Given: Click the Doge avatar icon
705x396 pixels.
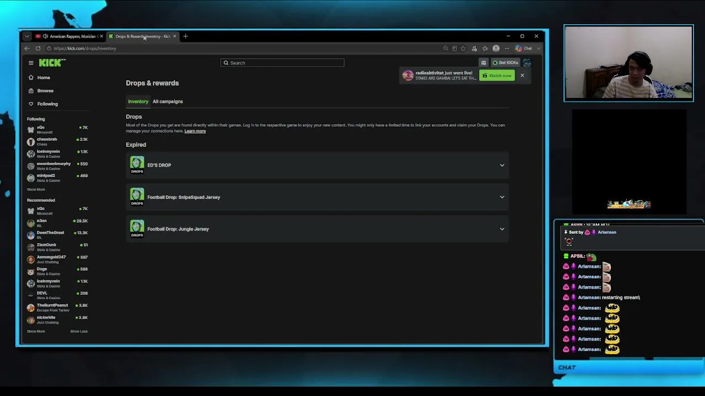Looking at the screenshot, I should click(x=31, y=271).
